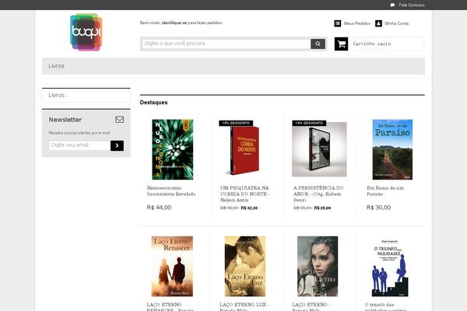Screen dimensions: 467x311
Task: Open Em Busca de um Paraíso cover
Action: 392,149
